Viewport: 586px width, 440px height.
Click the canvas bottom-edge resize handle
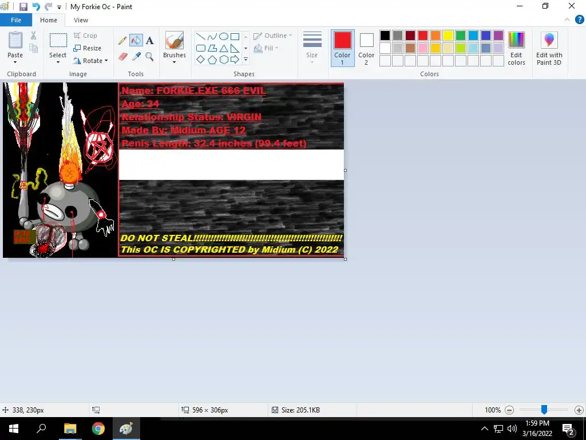pos(173,259)
